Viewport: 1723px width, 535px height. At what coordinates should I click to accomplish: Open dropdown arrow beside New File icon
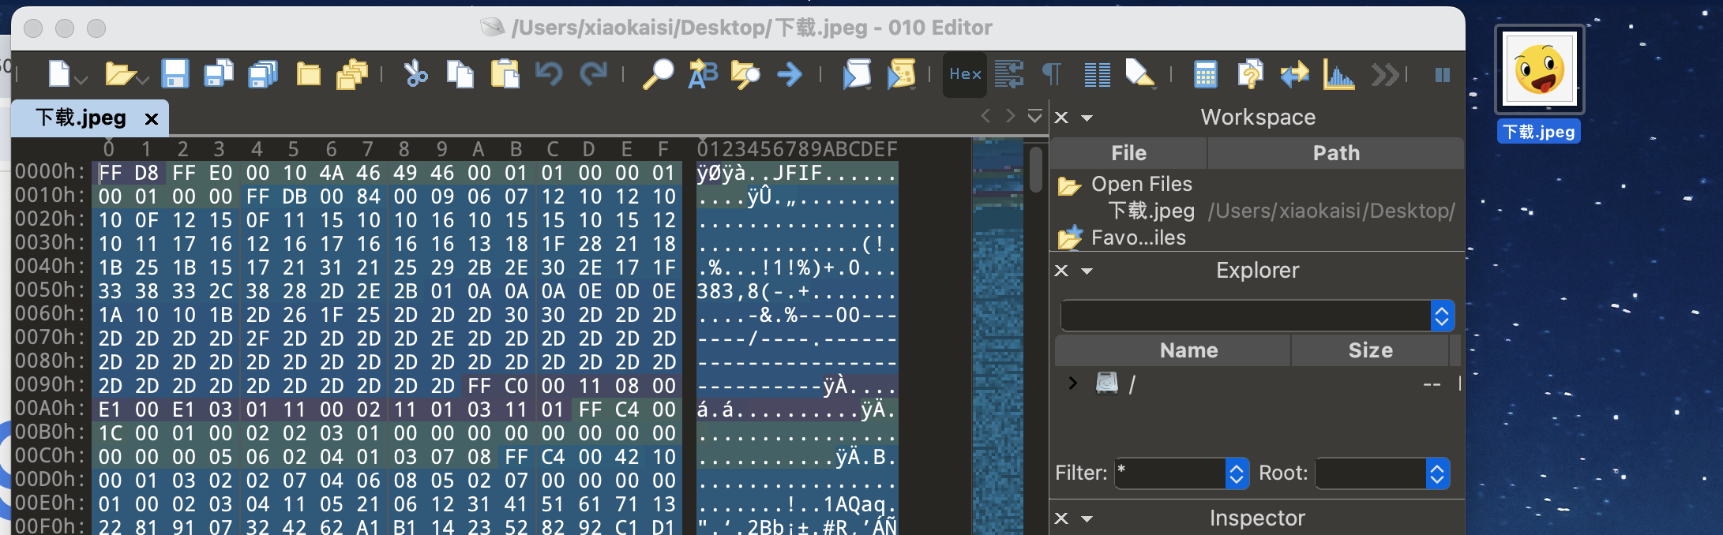point(81,79)
